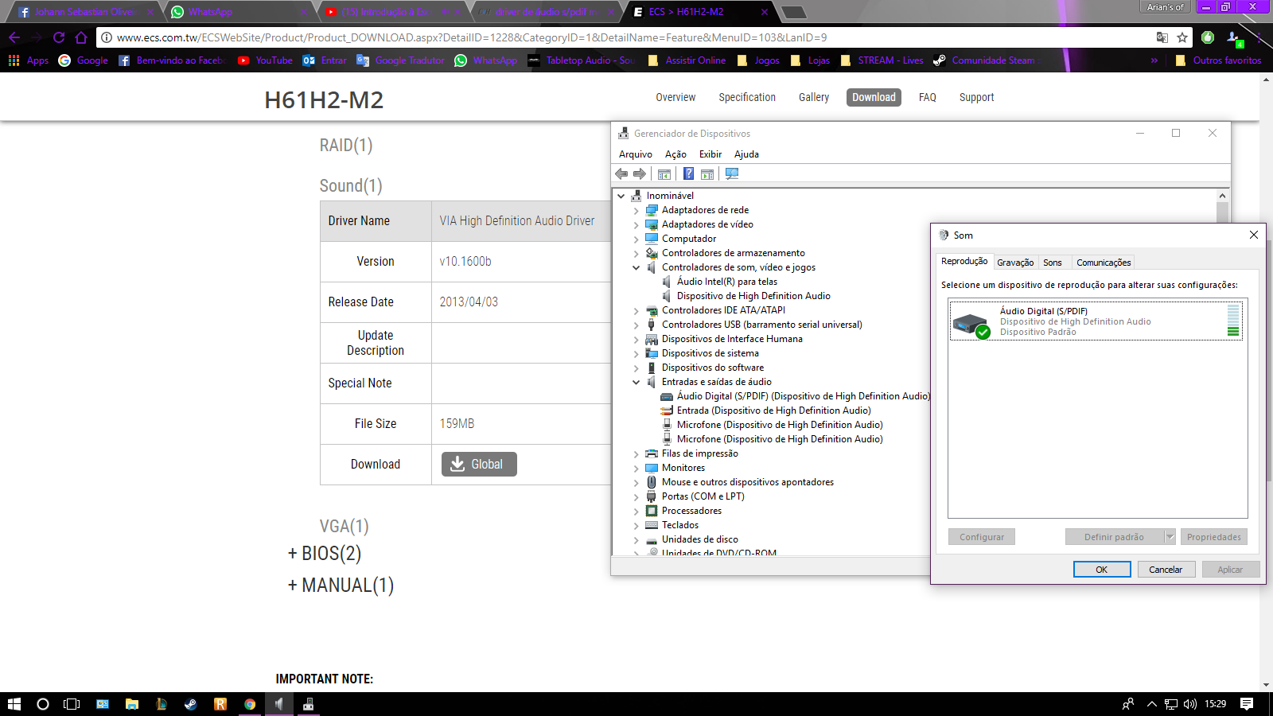Open Cortana search circle on taskbar
Viewport: 1273px width, 716px height.
click(43, 704)
